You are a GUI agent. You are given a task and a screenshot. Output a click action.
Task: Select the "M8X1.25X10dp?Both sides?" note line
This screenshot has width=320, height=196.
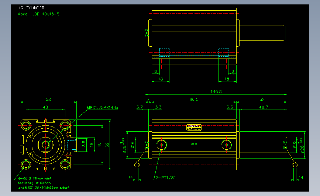(x=47, y=188)
